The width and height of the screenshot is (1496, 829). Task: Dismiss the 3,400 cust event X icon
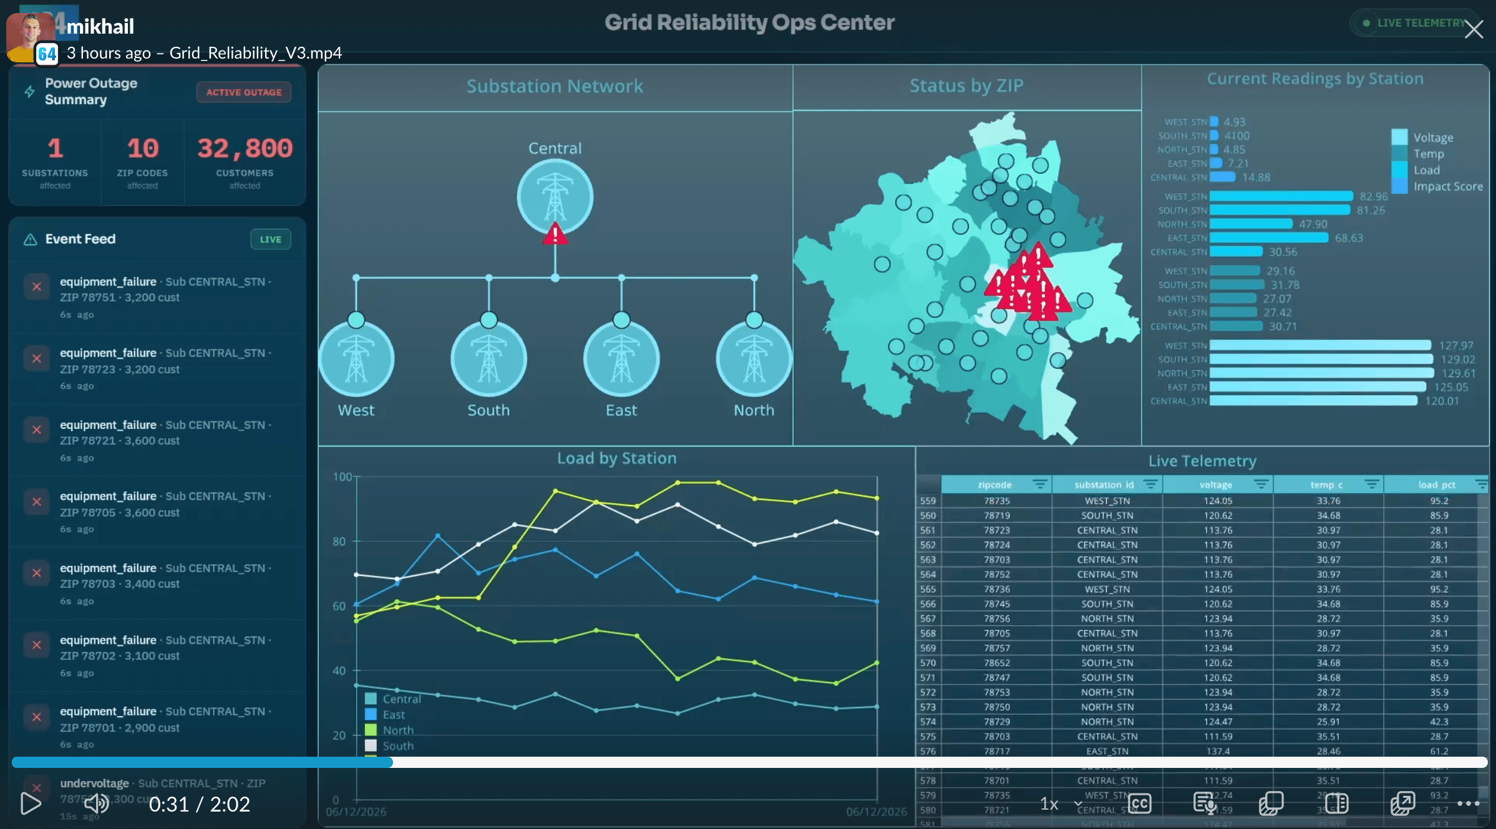coord(37,573)
